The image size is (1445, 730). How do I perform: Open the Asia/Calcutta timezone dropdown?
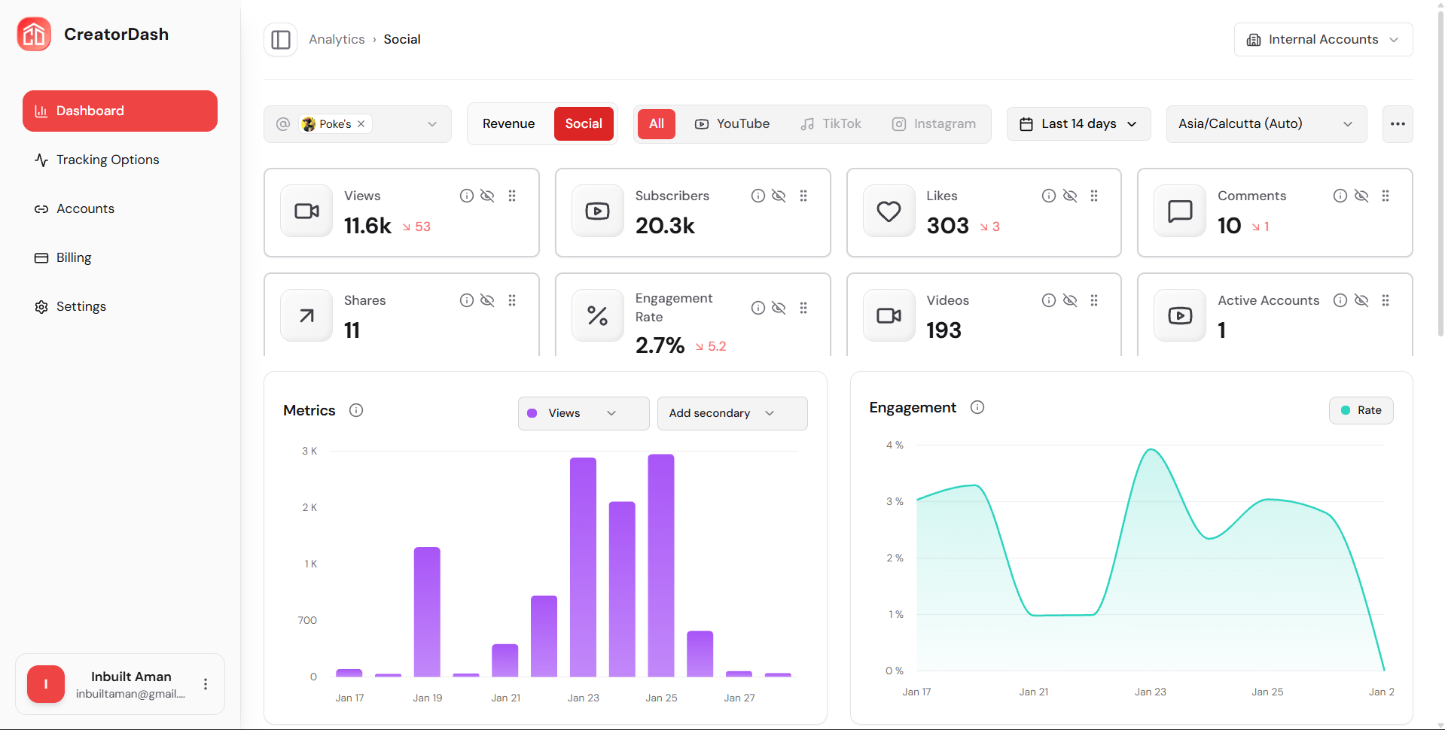(x=1266, y=124)
